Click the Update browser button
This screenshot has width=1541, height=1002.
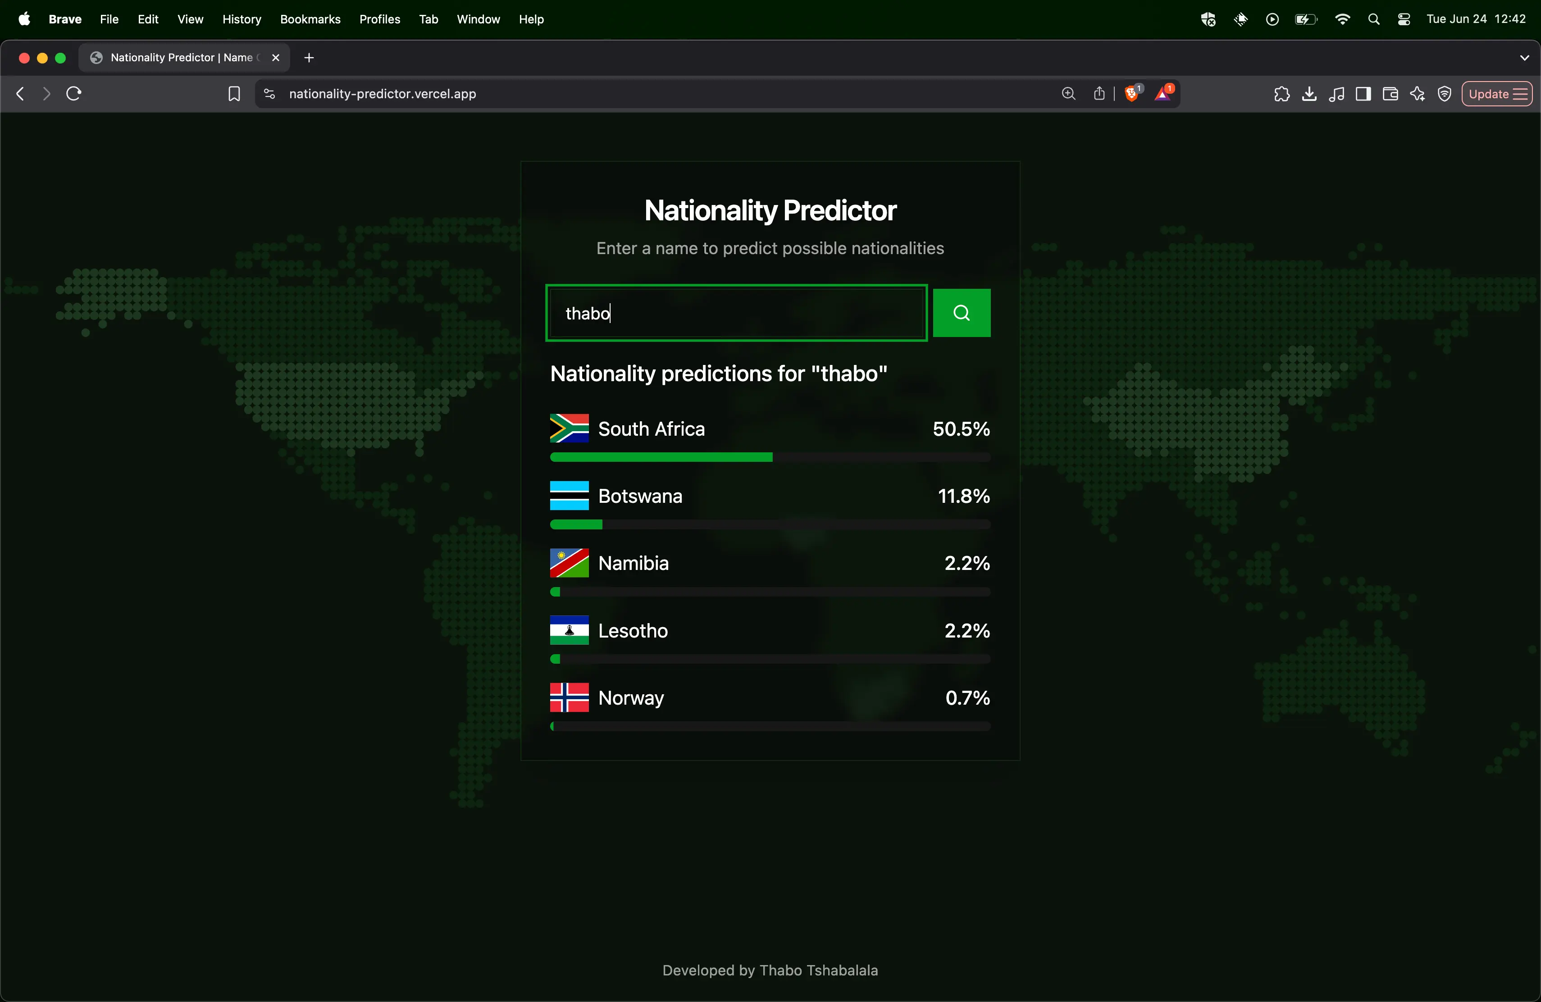click(1489, 94)
